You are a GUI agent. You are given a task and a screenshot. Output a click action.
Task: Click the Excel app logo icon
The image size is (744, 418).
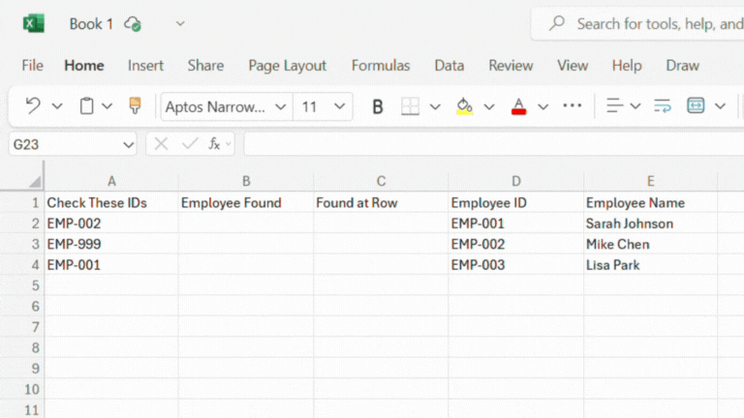click(34, 23)
